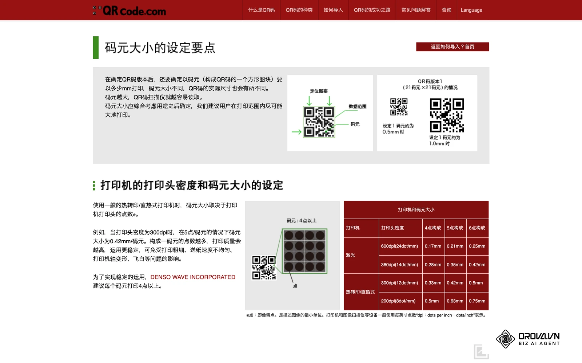582x363 pixels.
Task: Click the 咨询 navigation item
Action: 446,10
